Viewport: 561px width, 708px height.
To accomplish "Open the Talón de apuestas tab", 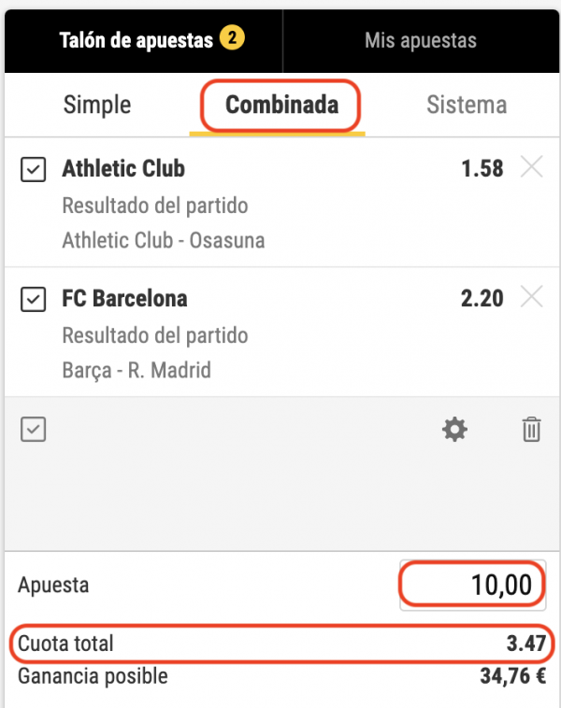I will 137,40.
